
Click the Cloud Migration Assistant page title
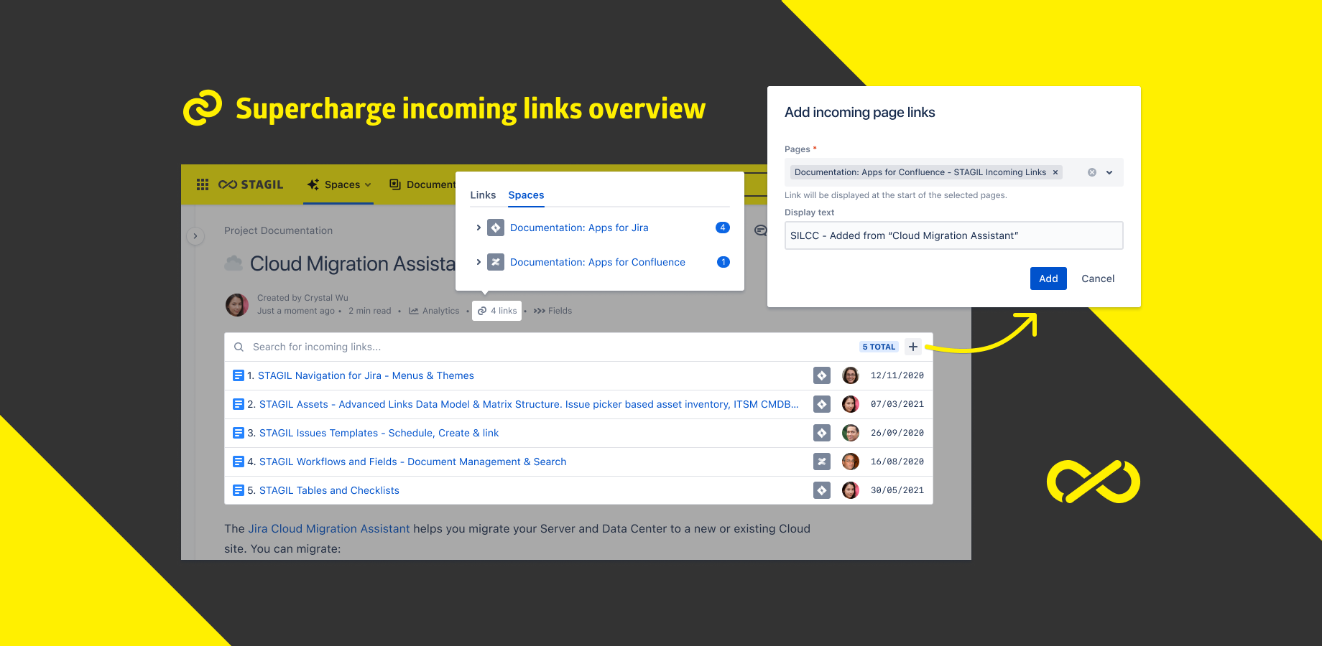click(x=353, y=263)
